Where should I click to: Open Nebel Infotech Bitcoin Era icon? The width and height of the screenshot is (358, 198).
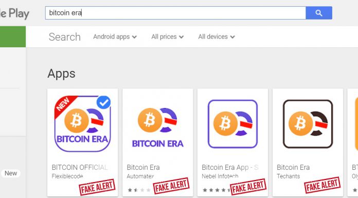pyautogui.click(x=232, y=124)
